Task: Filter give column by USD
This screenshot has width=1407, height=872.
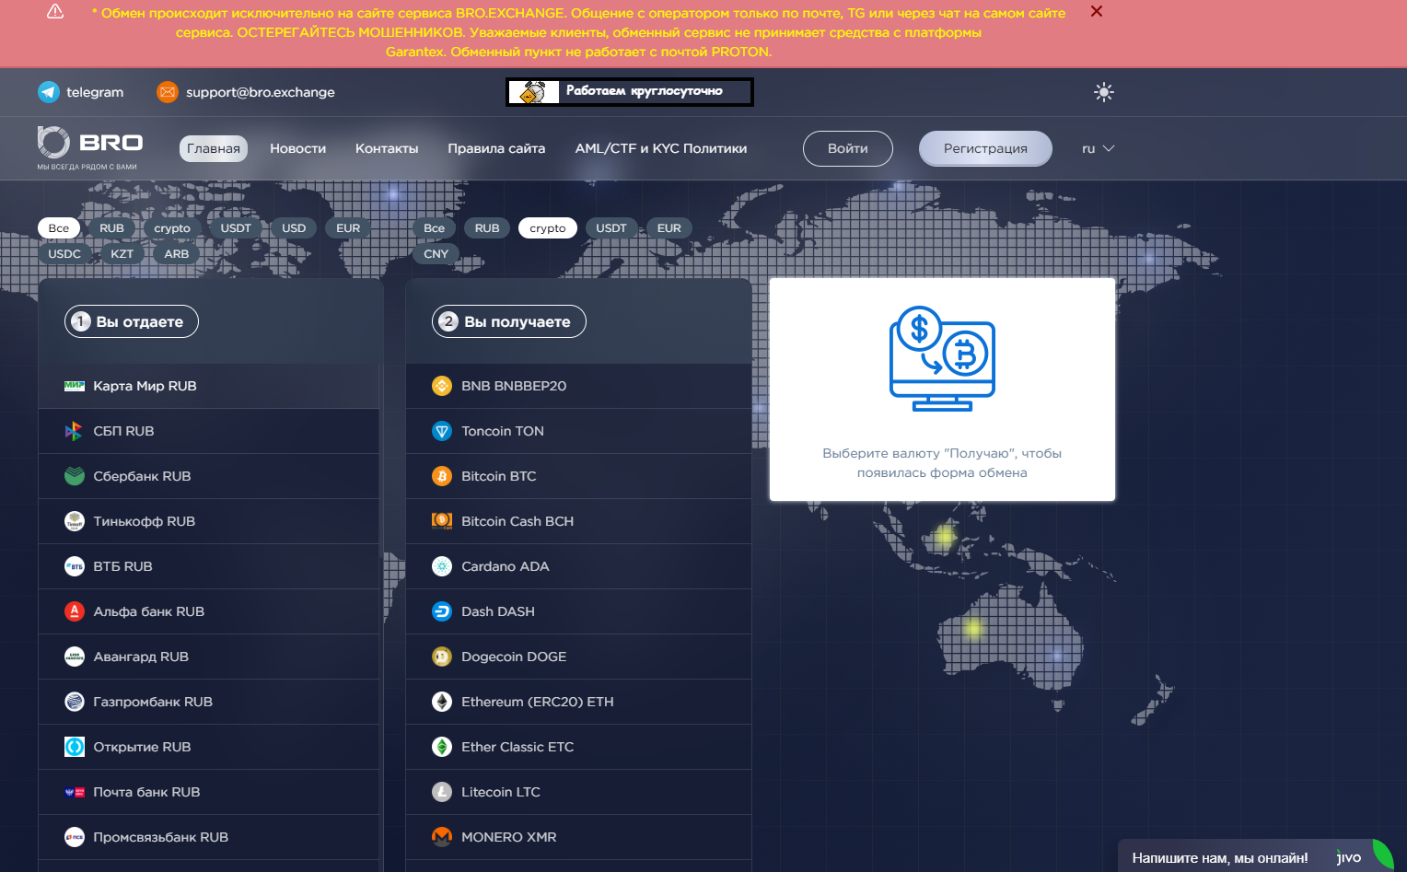Action: 294,228
